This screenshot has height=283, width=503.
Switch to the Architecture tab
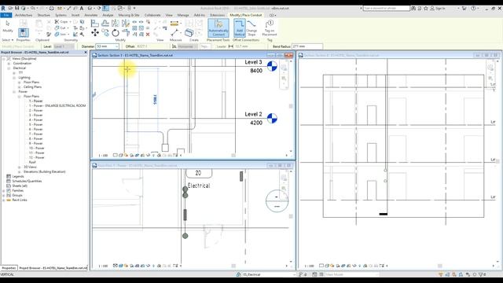[24, 15]
